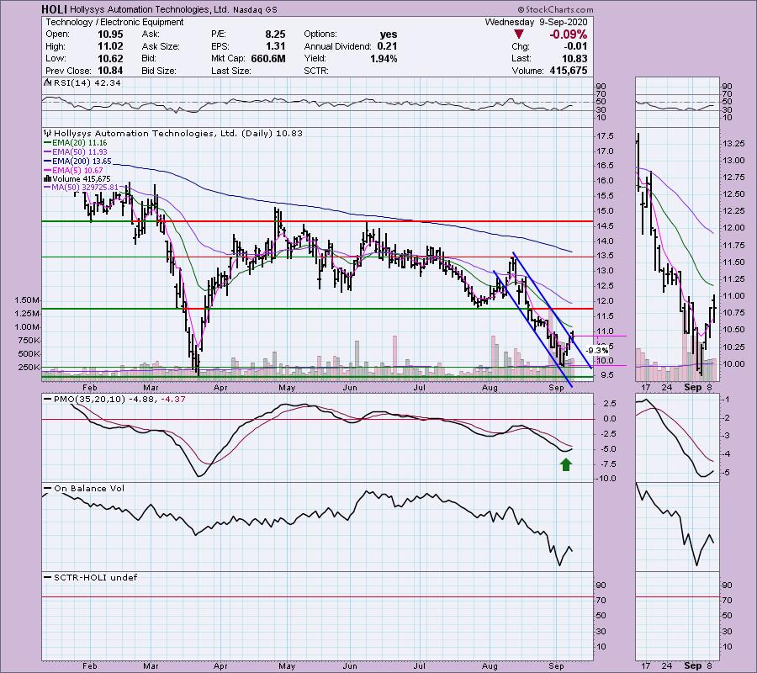757x673 pixels.
Task: Click the 'Technology / Electronic Equipment' sector label
Action: (114, 22)
